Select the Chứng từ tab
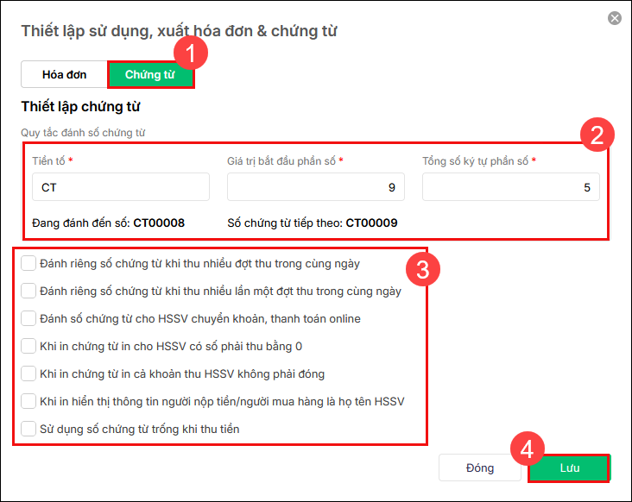This screenshot has height=502, width=632. pyautogui.click(x=150, y=74)
